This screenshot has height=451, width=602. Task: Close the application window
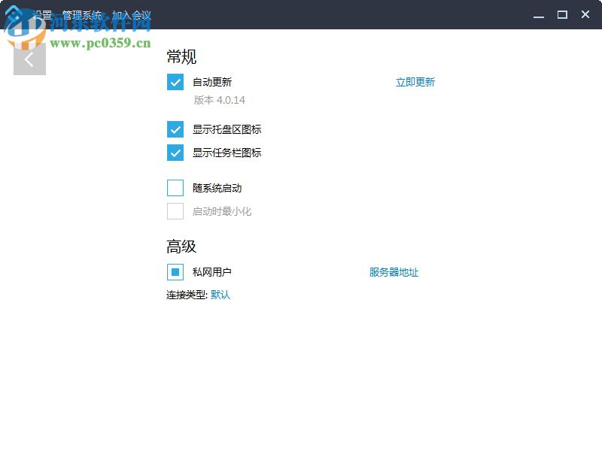[585, 14]
